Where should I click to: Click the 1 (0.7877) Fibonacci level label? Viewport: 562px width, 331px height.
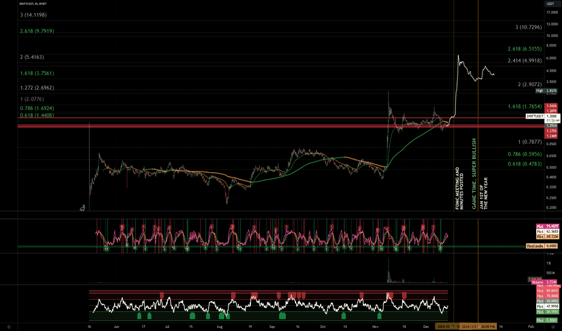[x=530, y=142]
